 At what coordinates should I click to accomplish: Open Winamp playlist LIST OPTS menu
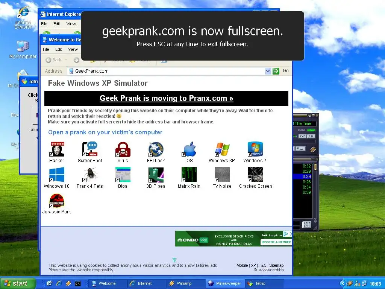point(307,224)
